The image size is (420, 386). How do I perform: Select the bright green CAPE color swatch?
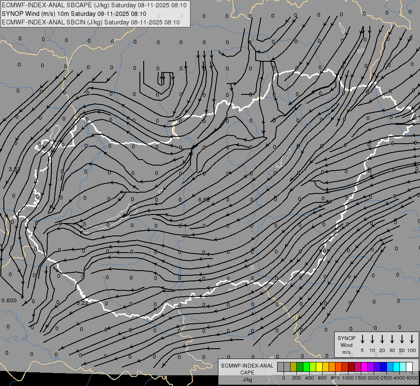(x=306, y=367)
